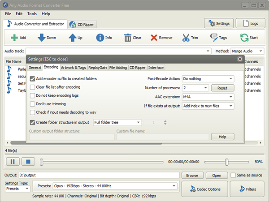Click volume slider handle at 50%

pos(227,162)
